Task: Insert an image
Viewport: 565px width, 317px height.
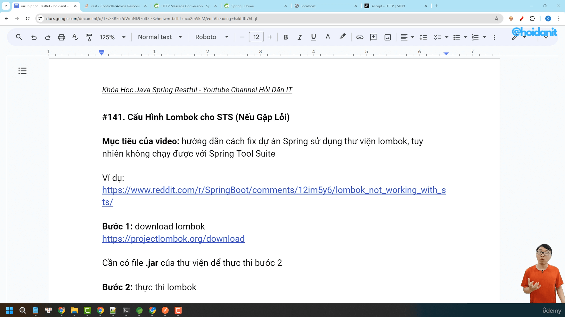Action: 388,37
